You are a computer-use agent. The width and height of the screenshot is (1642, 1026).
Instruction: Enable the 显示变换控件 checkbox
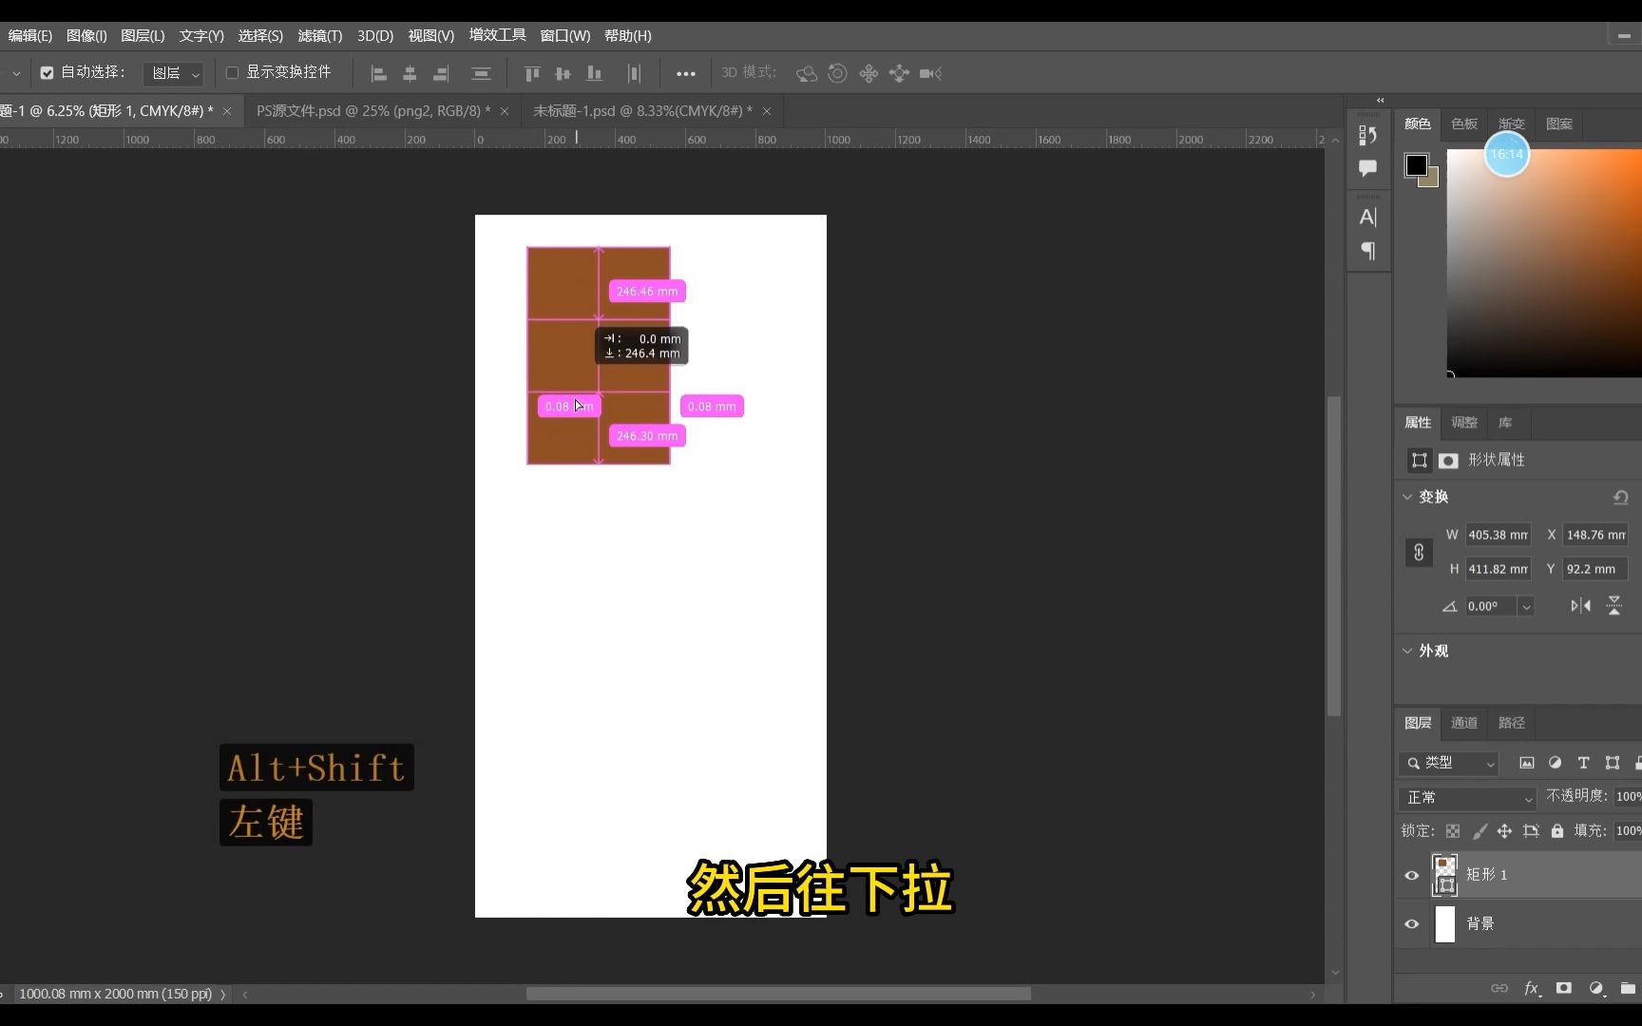pos(232,72)
